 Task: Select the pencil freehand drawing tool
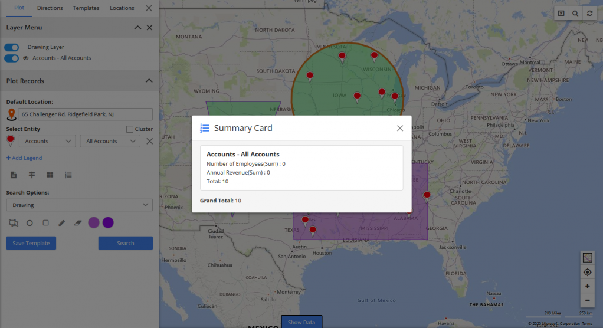click(x=61, y=223)
